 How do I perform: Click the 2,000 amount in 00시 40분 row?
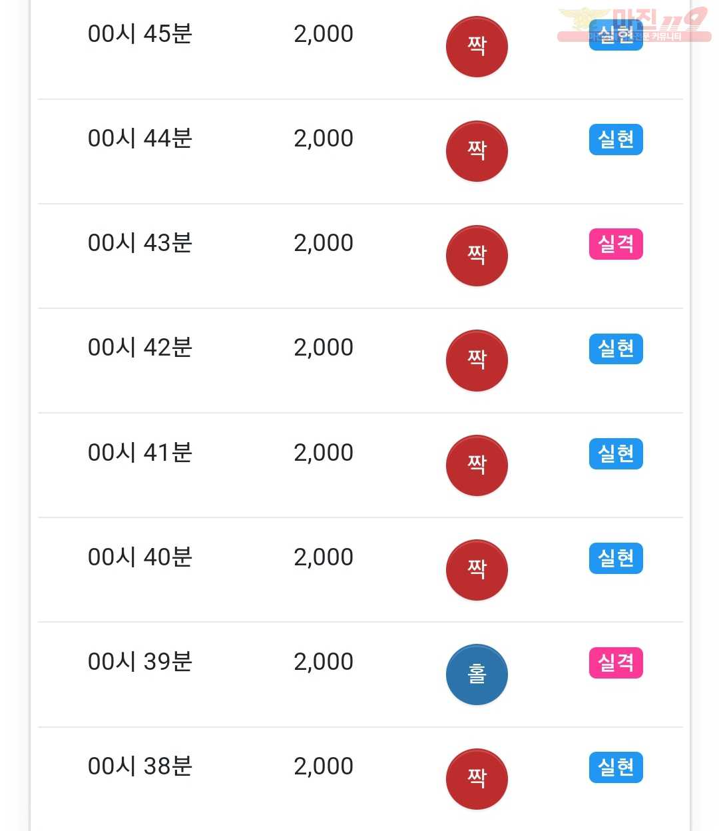point(324,557)
